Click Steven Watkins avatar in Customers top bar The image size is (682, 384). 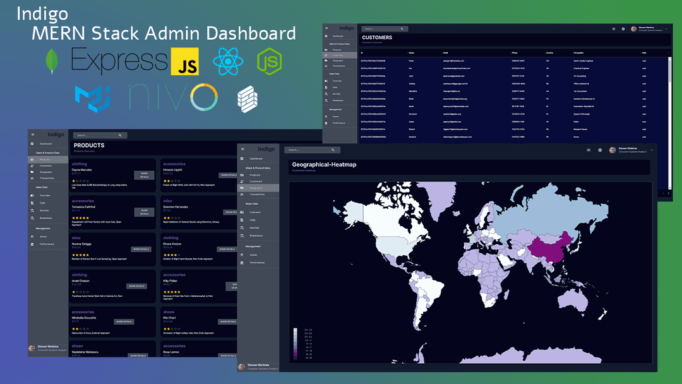point(634,29)
